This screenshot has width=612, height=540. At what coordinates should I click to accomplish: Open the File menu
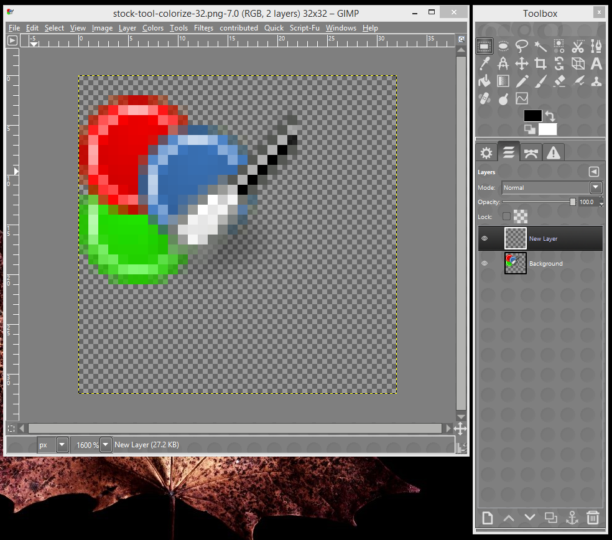14,28
